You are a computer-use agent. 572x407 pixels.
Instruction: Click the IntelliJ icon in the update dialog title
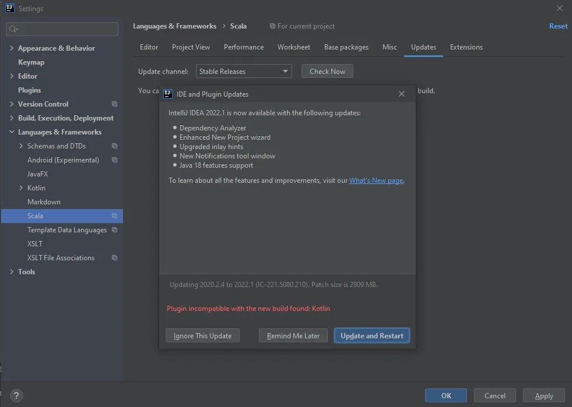(x=168, y=94)
